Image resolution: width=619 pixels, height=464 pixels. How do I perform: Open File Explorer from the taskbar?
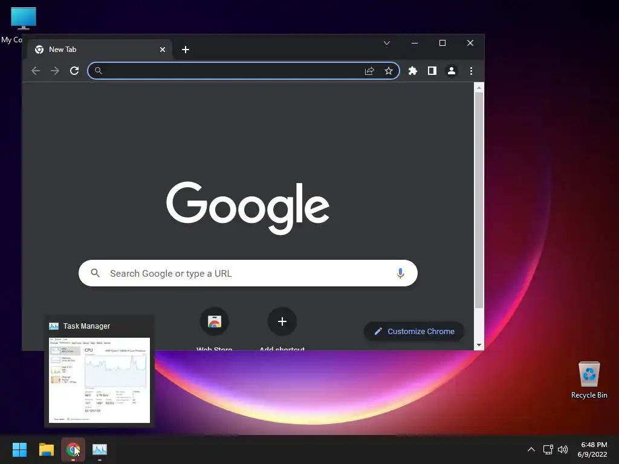46,449
